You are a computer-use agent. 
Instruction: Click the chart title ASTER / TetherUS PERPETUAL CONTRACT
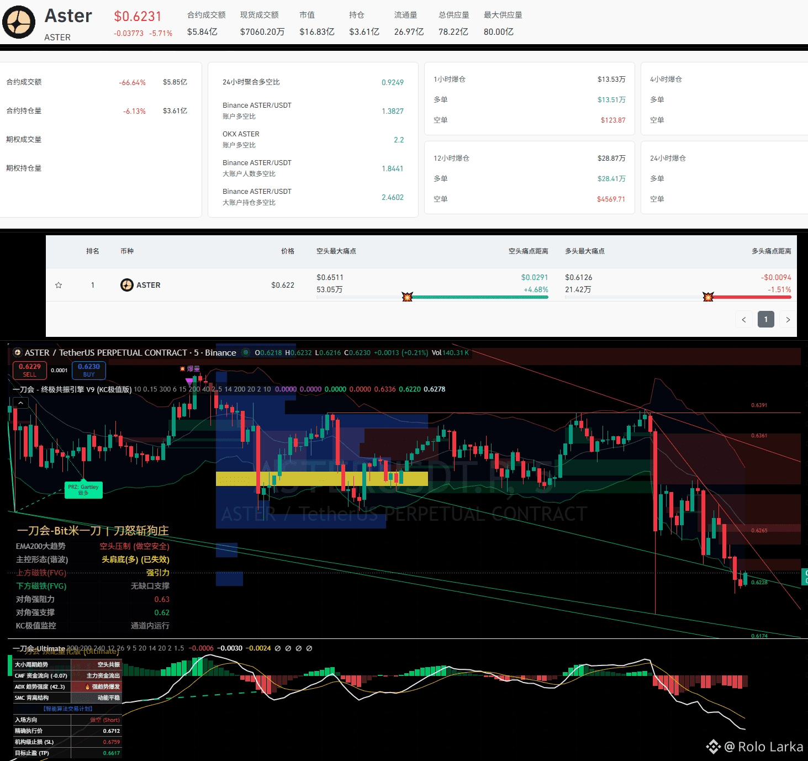click(x=130, y=352)
